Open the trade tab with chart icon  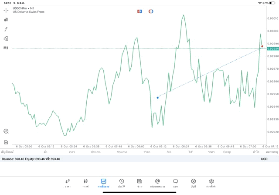103,183
